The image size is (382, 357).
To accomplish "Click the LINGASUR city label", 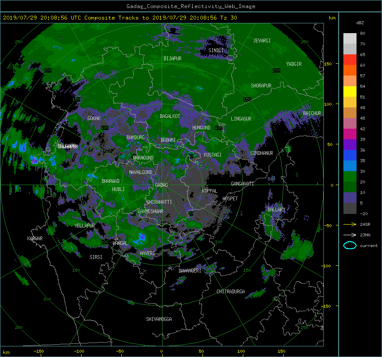I will [x=241, y=119].
